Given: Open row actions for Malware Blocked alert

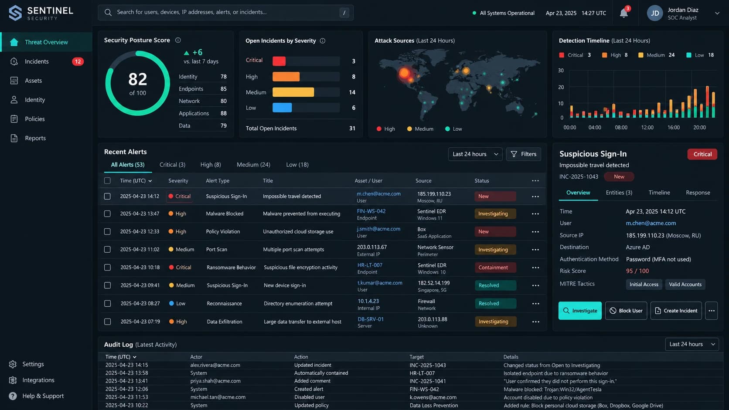Looking at the screenshot, I should pos(535,214).
